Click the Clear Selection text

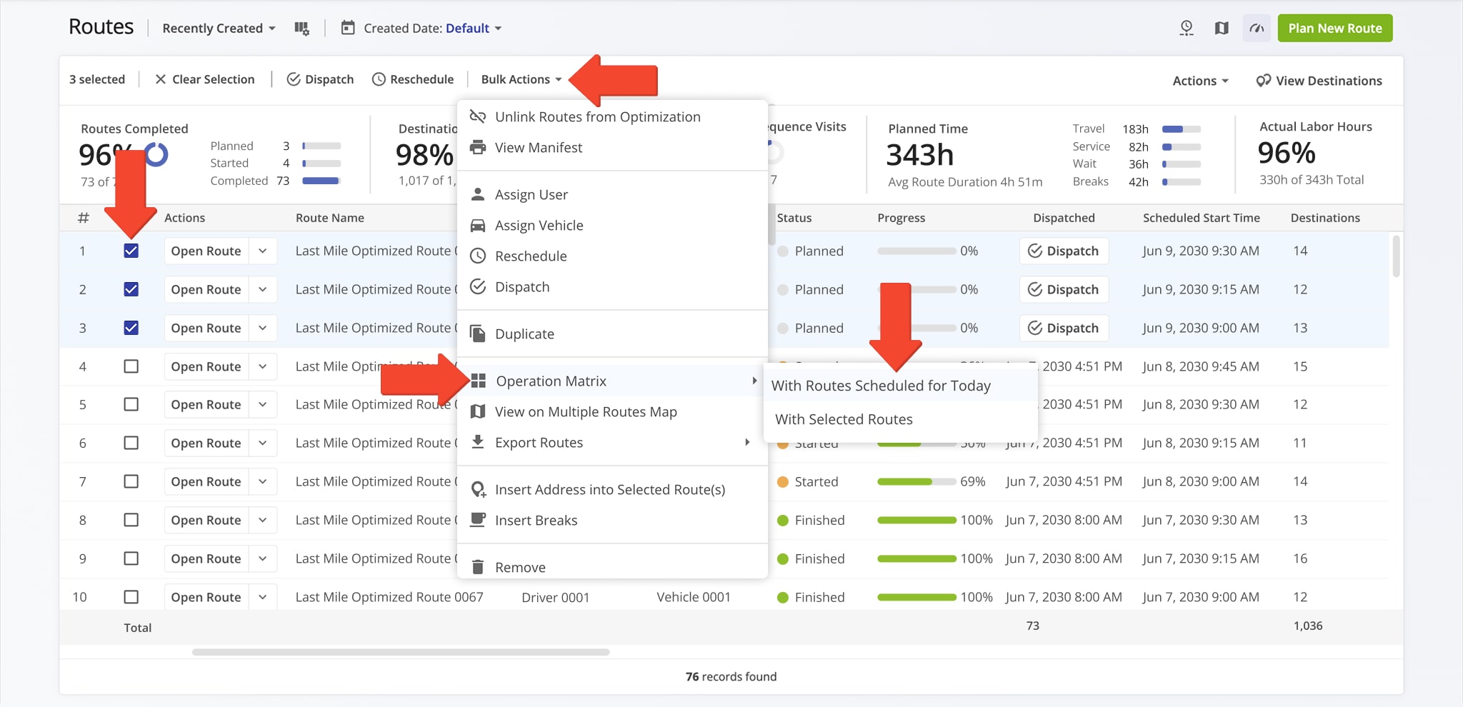point(213,79)
